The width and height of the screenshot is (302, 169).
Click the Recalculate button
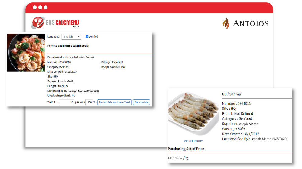[141, 102]
